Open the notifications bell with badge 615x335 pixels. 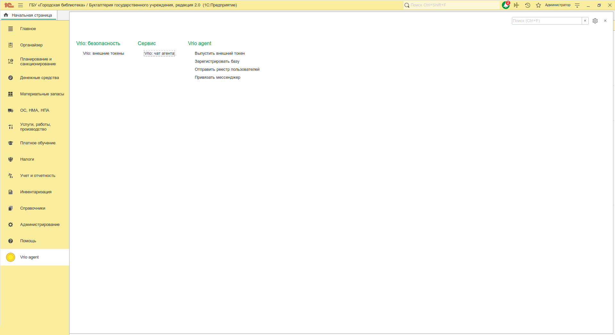(x=506, y=5)
